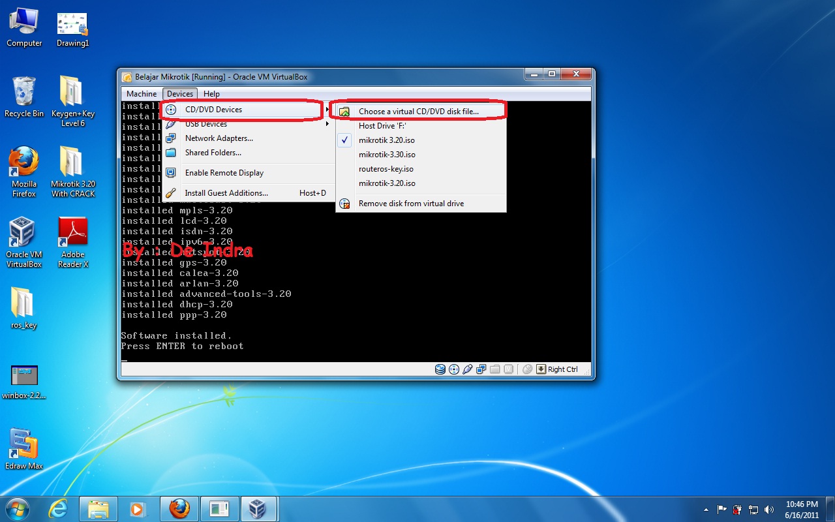
Task: Open Drawing1 desktop file
Action: tap(72, 29)
